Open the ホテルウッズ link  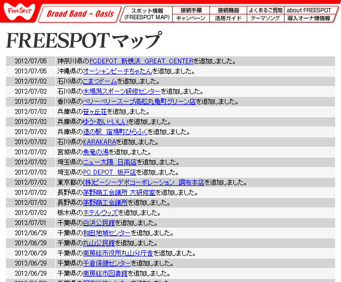click(101, 213)
